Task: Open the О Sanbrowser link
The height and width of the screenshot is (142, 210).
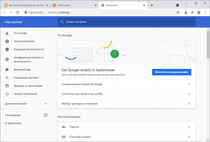Action: pos(13,123)
